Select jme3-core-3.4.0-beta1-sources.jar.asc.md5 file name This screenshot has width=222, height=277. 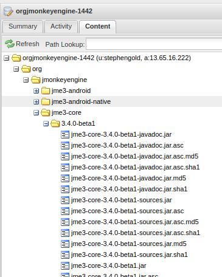pyautogui.click(x=135, y=222)
